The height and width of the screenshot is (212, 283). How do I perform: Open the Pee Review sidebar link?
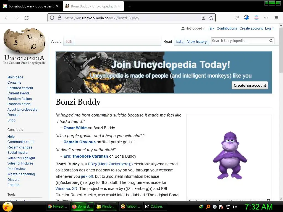click(x=16, y=169)
